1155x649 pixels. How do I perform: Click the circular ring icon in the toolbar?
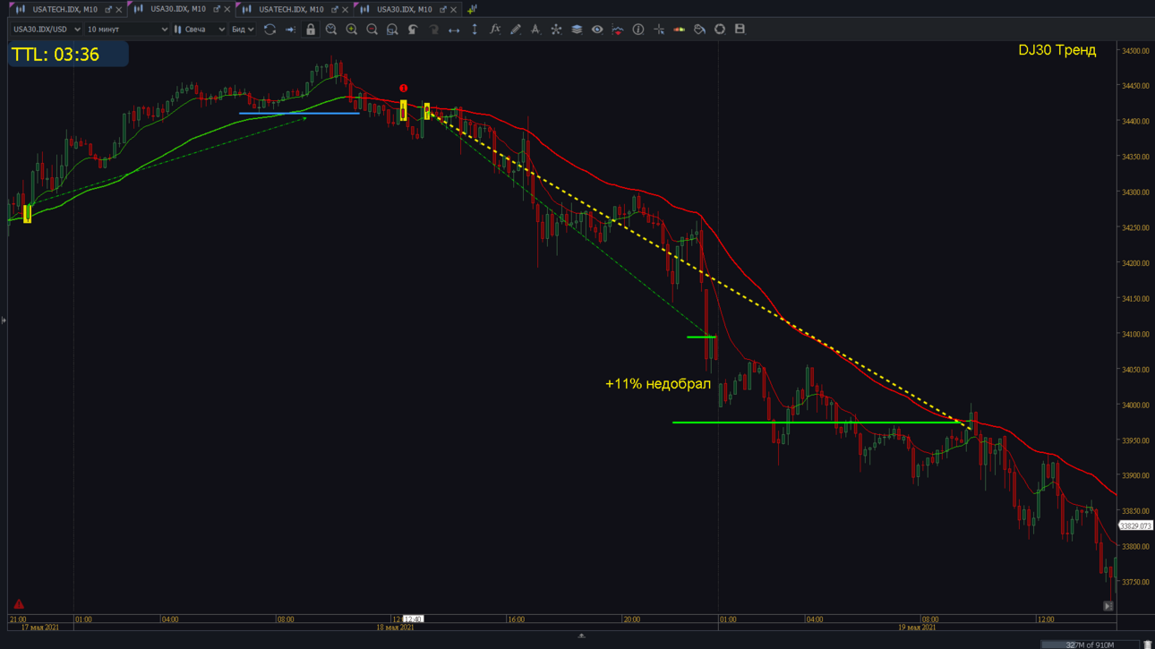720,30
